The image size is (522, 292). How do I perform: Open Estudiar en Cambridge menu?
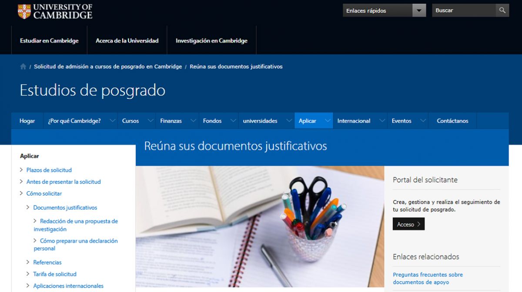(x=49, y=40)
